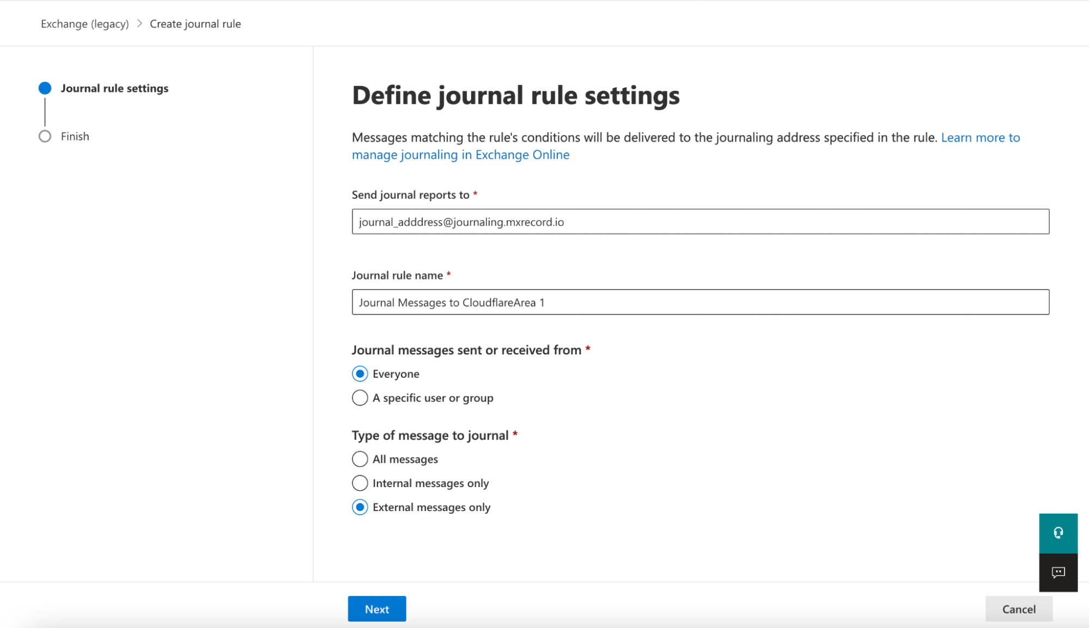Click inside the 'Send journal reports to' field
This screenshot has height=628, width=1089.
tap(701, 221)
